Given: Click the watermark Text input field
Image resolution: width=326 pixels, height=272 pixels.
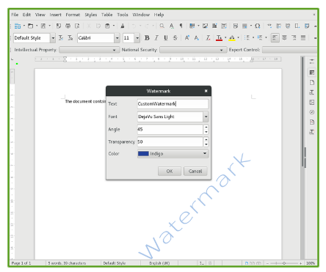Looking at the screenshot, I should tap(173, 104).
